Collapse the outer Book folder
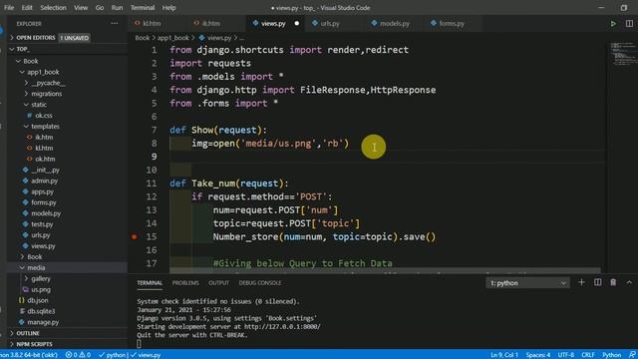Image resolution: width=638 pixels, height=359 pixels. [x=18, y=61]
